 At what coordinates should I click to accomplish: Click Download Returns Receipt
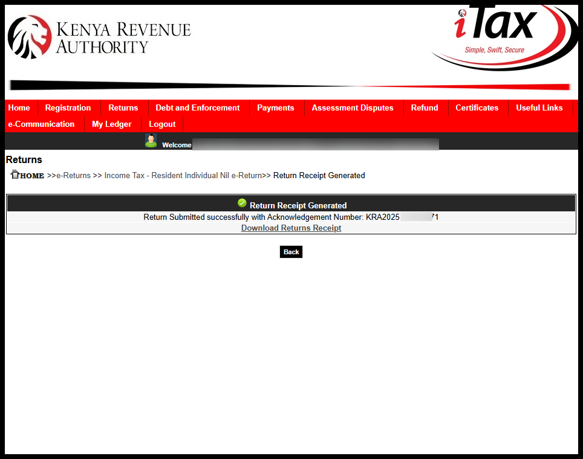(x=291, y=228)
